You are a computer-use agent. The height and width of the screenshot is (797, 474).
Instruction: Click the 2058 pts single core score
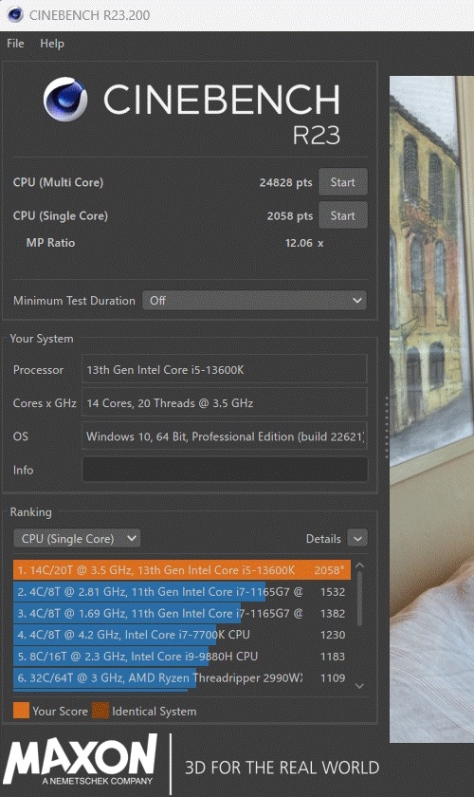[289, 216]
